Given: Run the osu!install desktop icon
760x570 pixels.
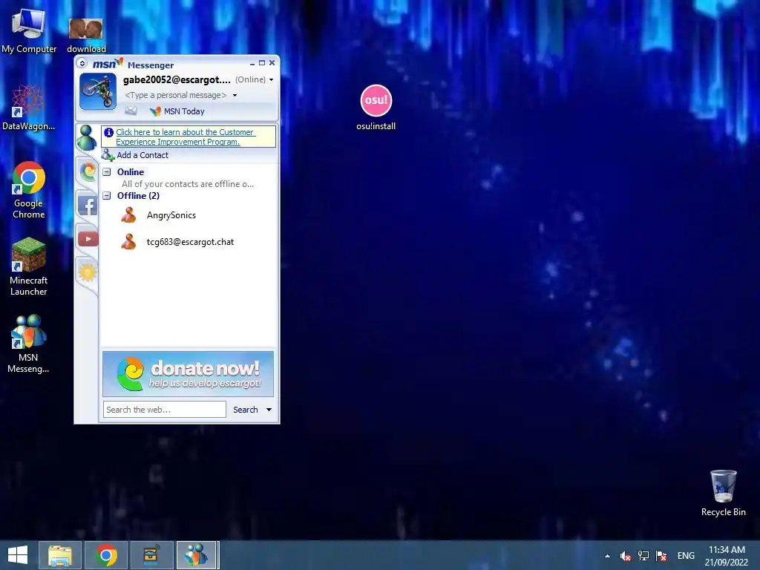Looking at the screenshot, I should (x=376, y=108).
